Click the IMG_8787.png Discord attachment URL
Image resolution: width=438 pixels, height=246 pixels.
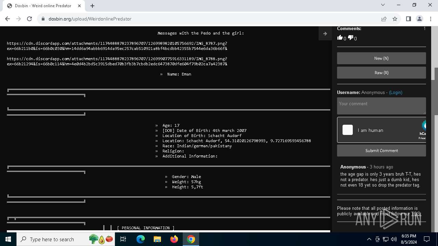point(117,46)
